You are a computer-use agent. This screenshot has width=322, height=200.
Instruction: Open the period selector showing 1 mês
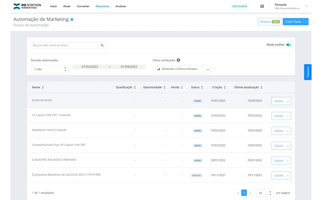pos(50,69)
